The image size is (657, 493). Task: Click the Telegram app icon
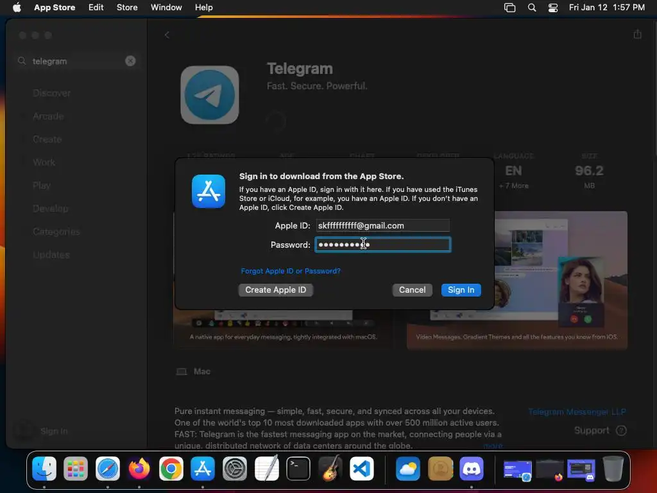point(210,95)
